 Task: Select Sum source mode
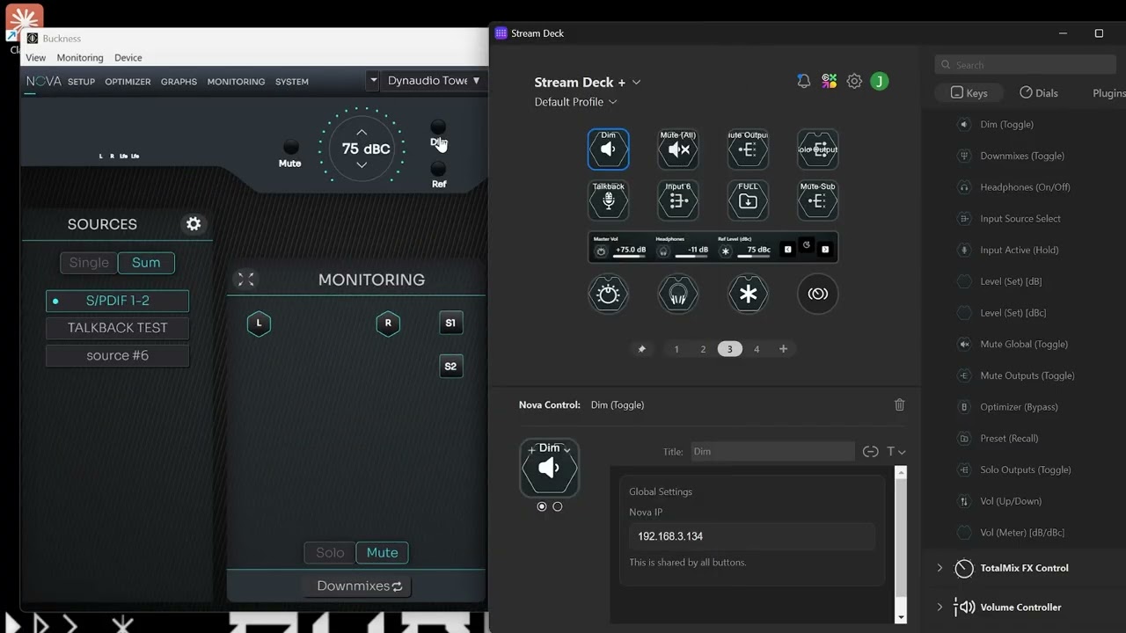146,262
